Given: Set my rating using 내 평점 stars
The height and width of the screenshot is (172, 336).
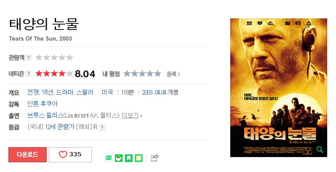Looking at the screenshot, I should click(142, 74).
